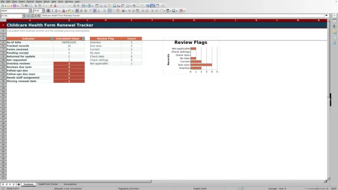Click the Formula equals sign icon
The height and width of the screenshot is (190, 338).
pos(39,16)
